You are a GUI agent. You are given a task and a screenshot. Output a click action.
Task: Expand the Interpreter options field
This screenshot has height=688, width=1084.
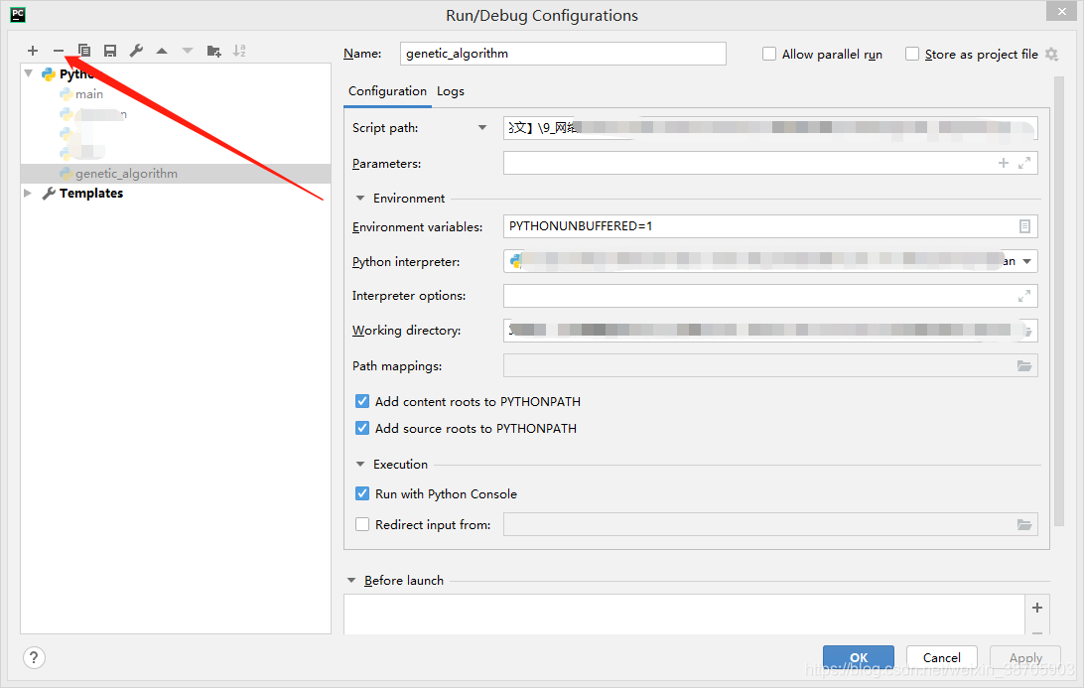coord(1024,296)
